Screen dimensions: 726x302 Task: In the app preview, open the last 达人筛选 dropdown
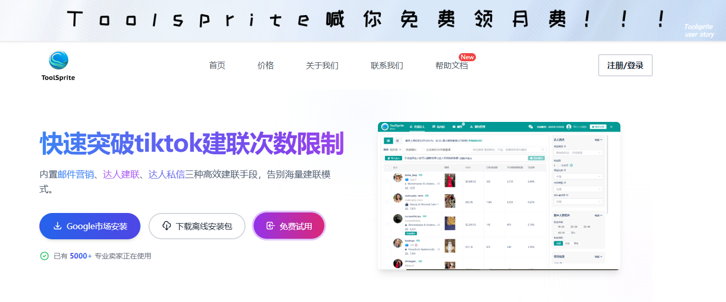pos(578,201)
